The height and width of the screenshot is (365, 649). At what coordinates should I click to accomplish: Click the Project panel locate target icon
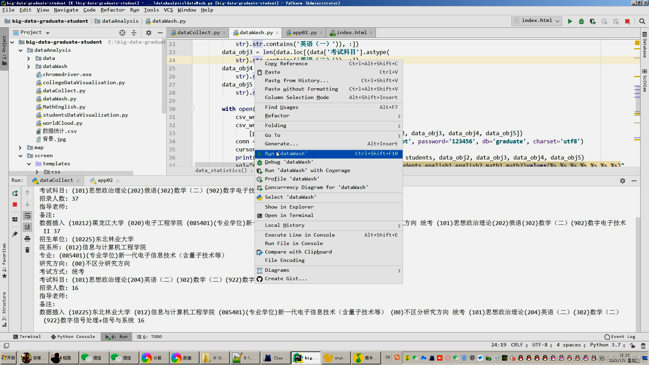coord(122,32)
